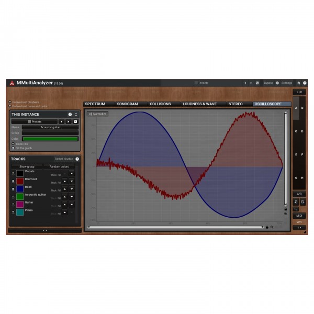Switch to the LOUDNESS & WAVE tab
Image resolution: width=314 pixels, height=314 pixels.
(203, 104)
